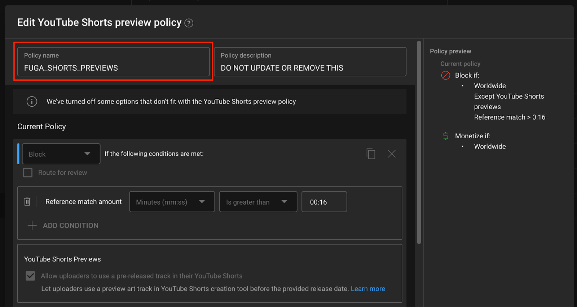The height and width of the screenshot is (307, 577).
Task: Click Except YouTube Shorts previews text
Action: click(x=509, y=102)
